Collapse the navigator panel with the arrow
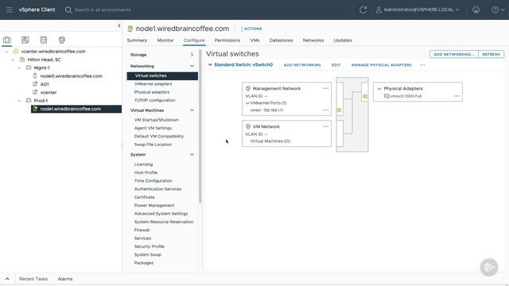Screen dimensions: 509x286 tap(119, 25)
